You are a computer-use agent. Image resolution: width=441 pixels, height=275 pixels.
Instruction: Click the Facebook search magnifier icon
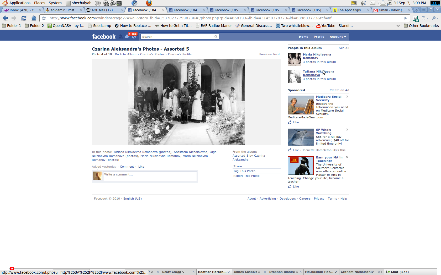point(216,37)
